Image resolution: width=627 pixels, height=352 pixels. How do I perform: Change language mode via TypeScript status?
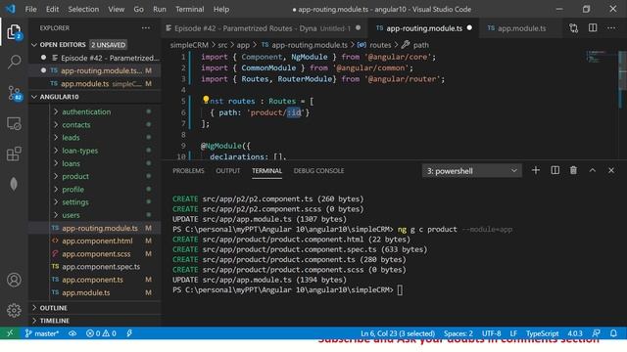click(x=542, y=333)
